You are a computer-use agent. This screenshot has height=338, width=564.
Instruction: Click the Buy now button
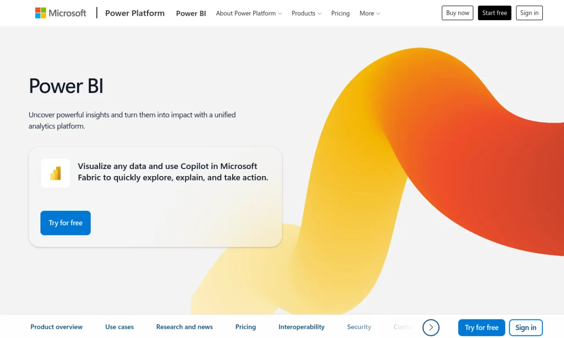[x=457, y=13]
